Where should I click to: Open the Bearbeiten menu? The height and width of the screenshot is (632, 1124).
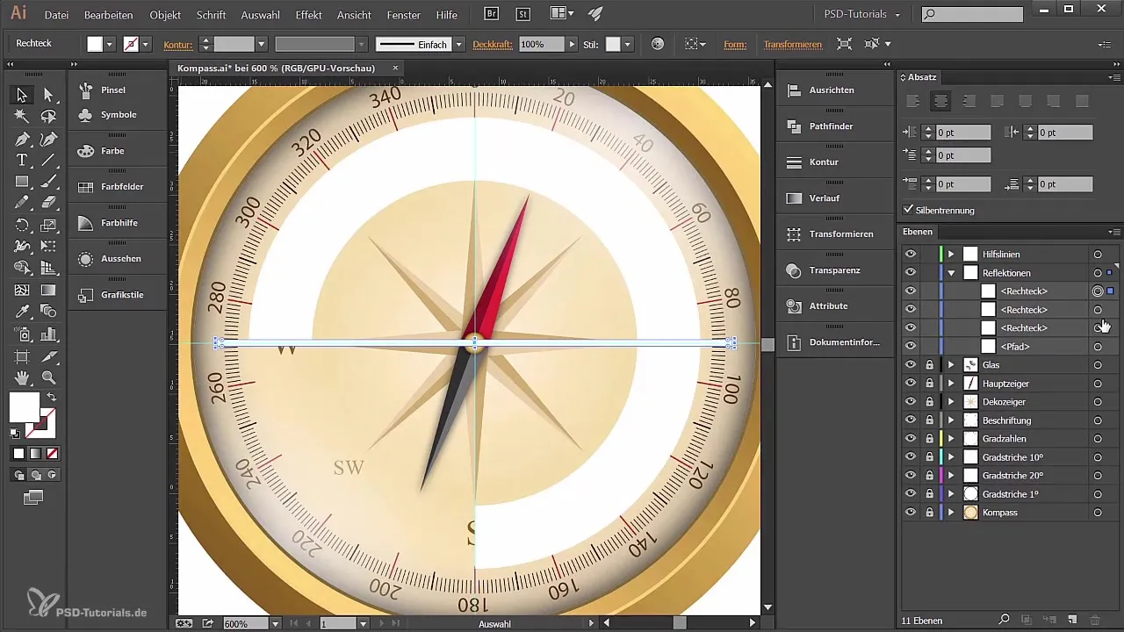(109, 15)
